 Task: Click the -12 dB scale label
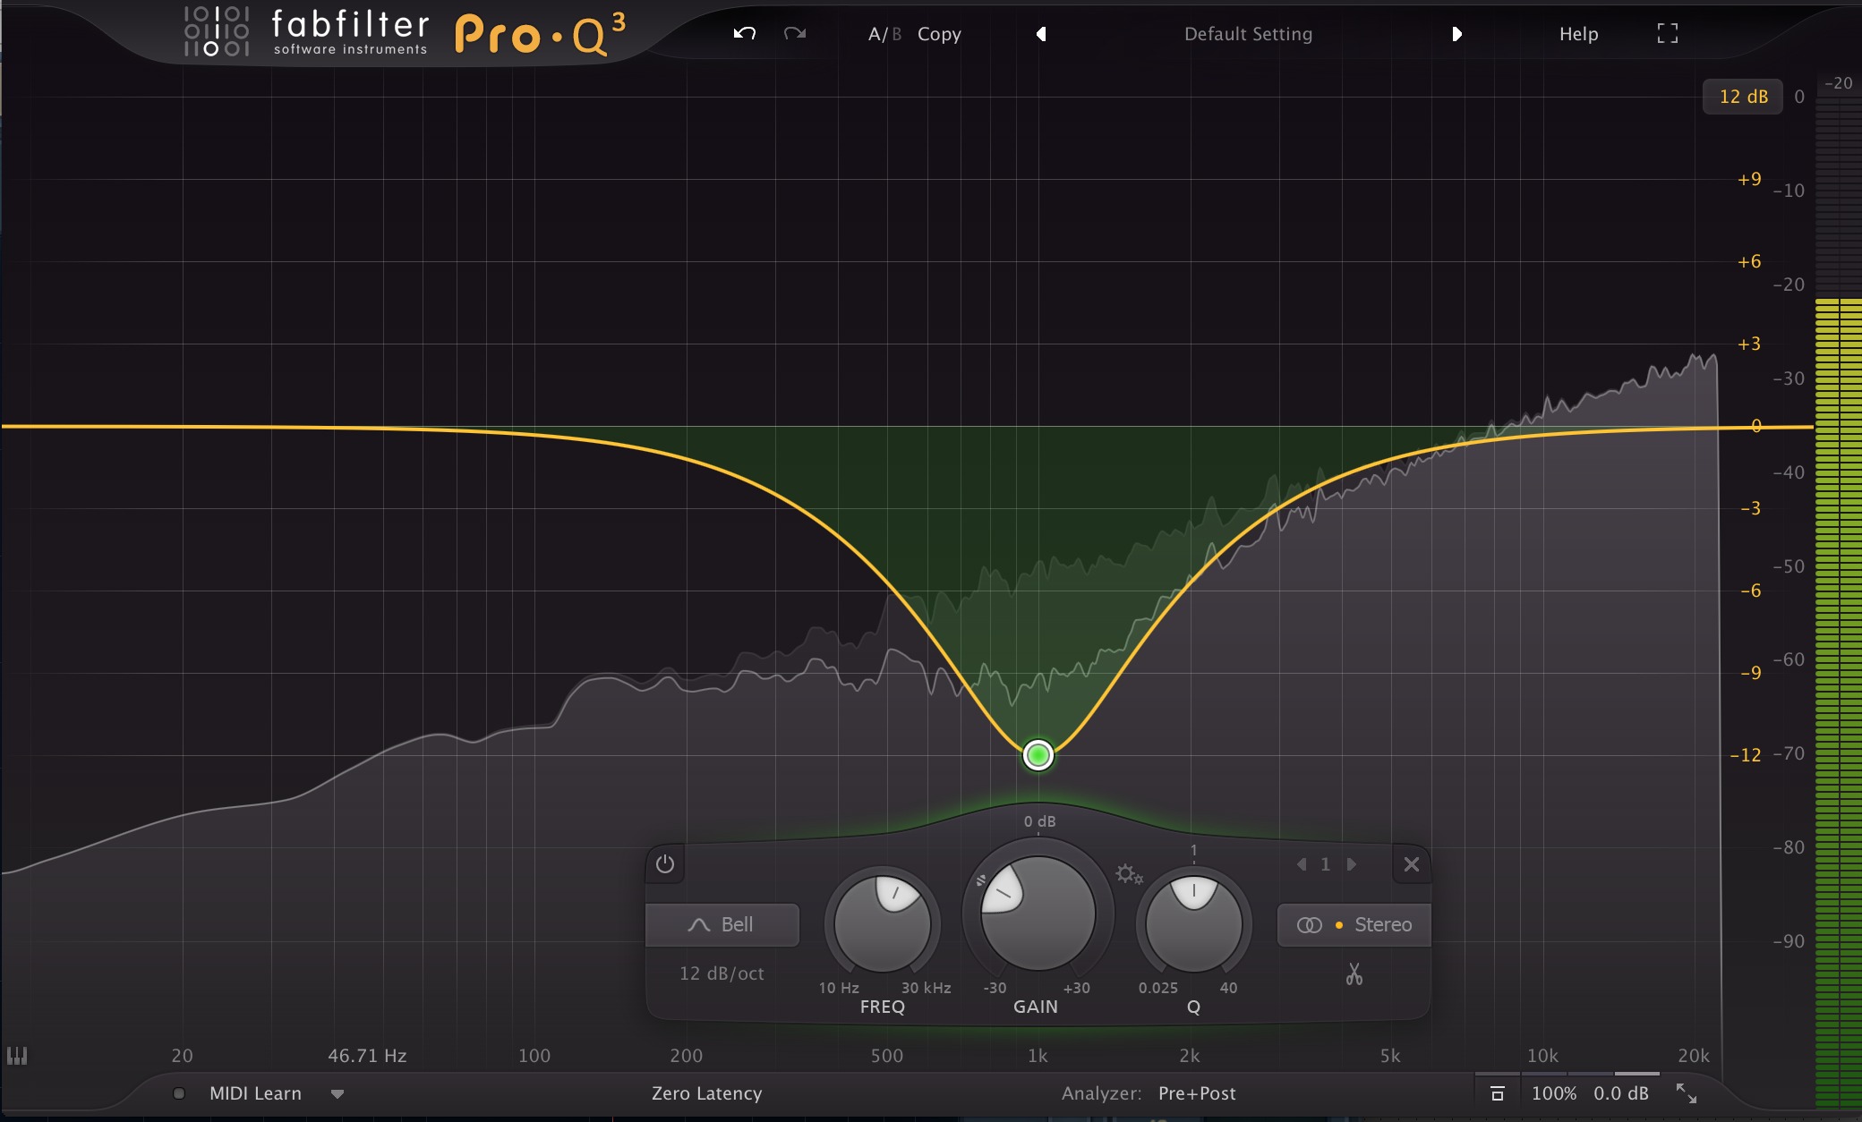click(x=1746, y=755)
